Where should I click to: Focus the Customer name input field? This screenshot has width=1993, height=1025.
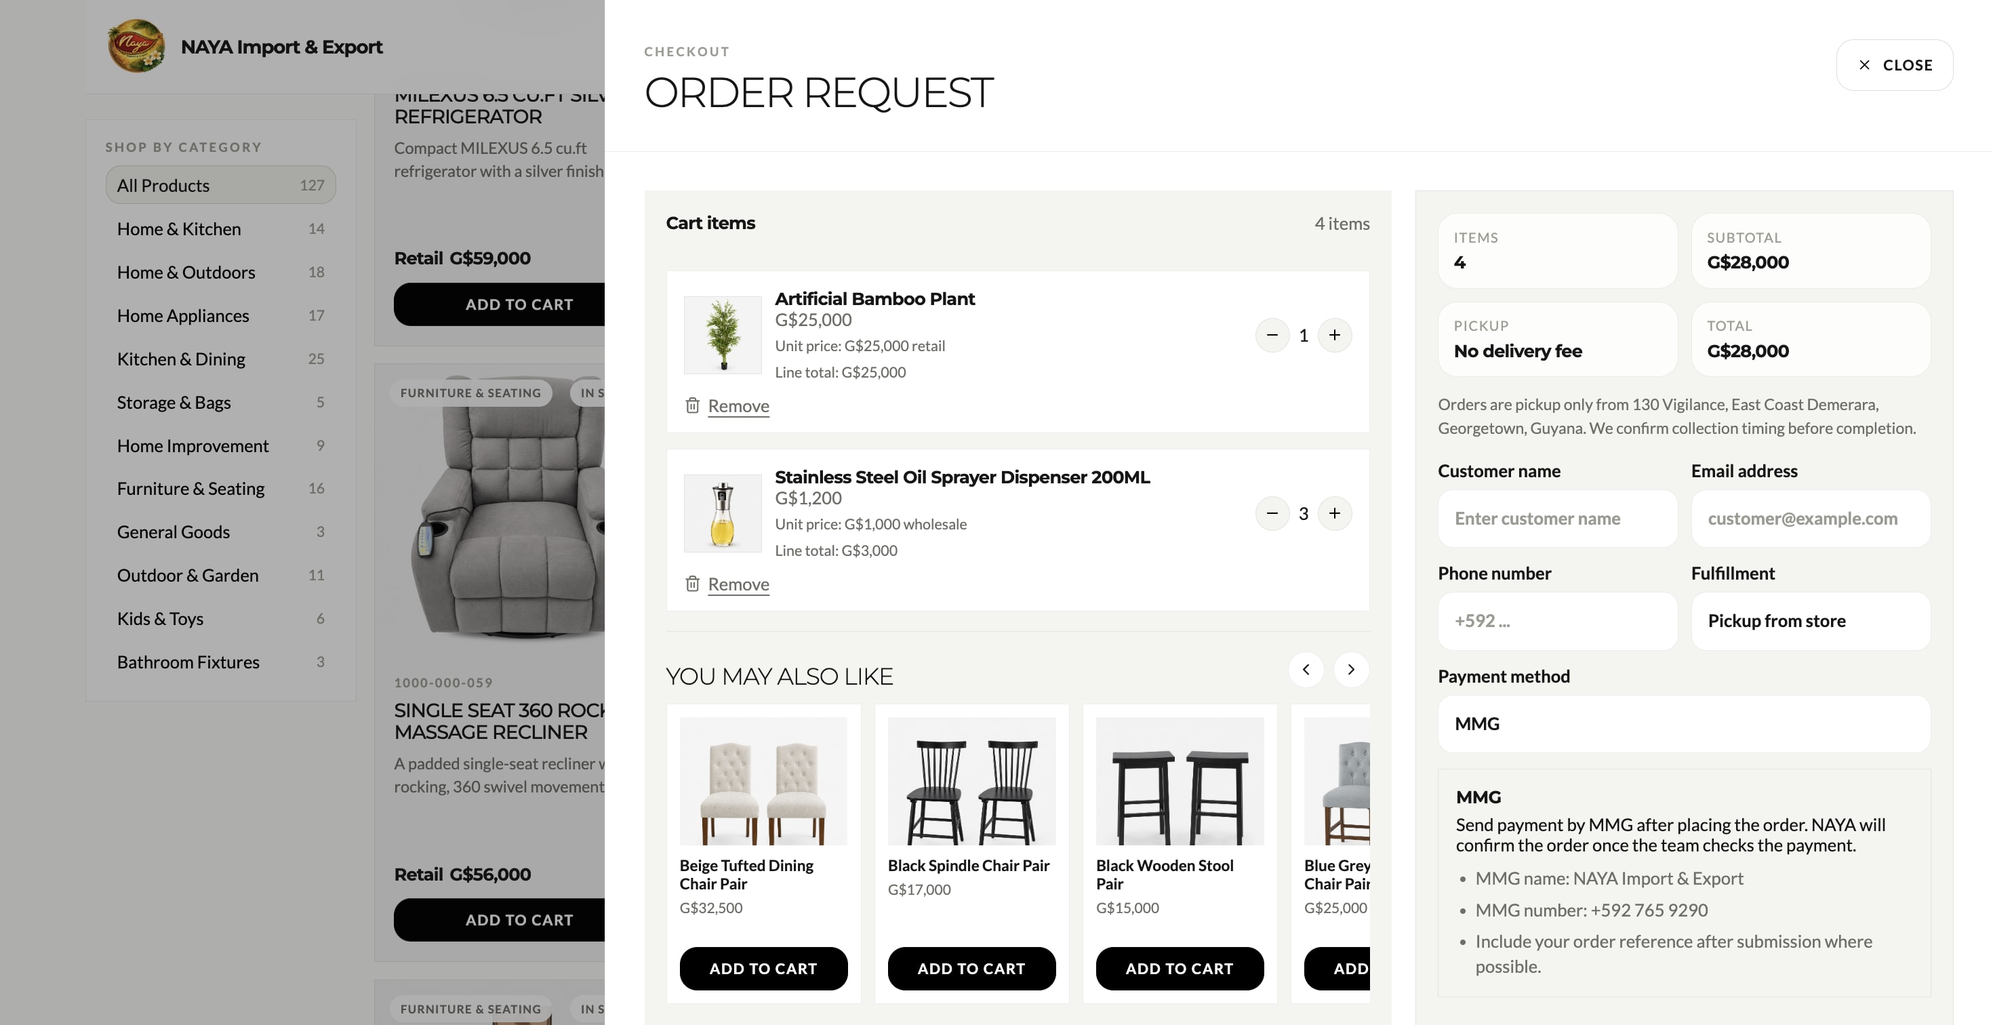click(1557, 519)
